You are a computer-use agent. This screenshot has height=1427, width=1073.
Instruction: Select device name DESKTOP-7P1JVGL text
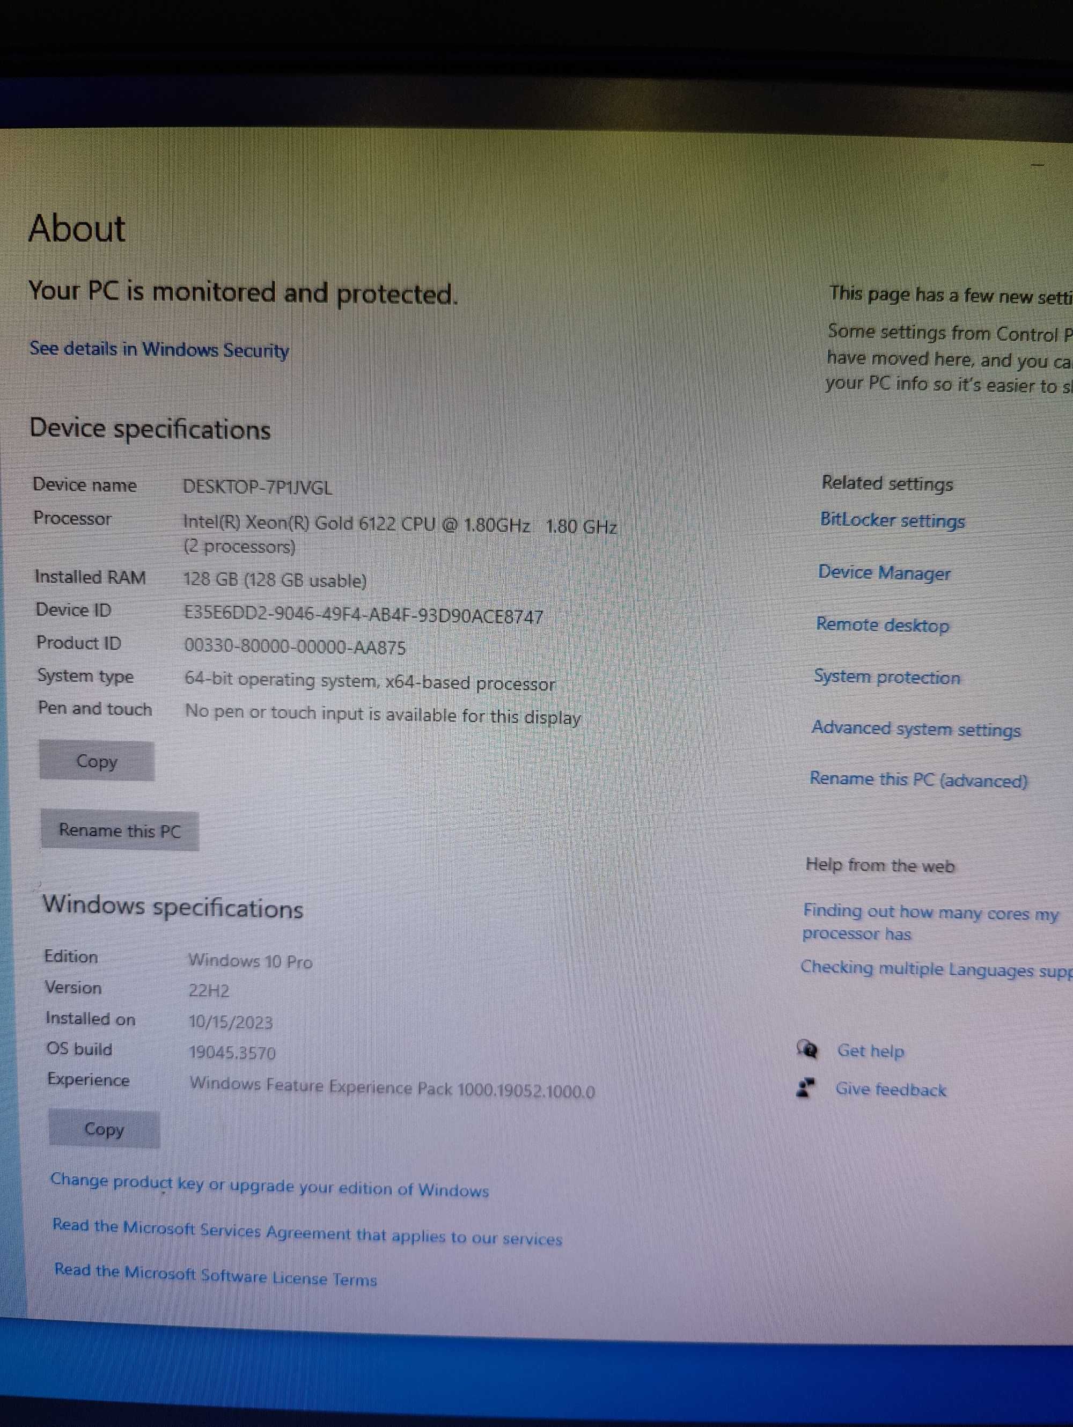(258, 487)
